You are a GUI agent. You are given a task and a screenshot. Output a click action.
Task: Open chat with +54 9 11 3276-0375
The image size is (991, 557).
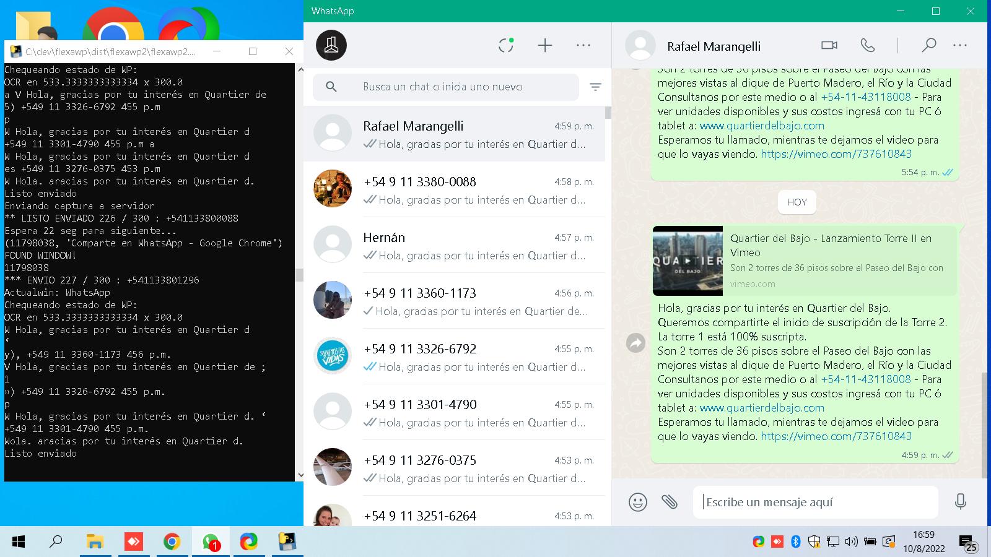454,468
